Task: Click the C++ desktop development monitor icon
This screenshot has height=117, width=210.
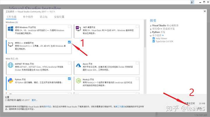Action: click(x=10, y=44)
